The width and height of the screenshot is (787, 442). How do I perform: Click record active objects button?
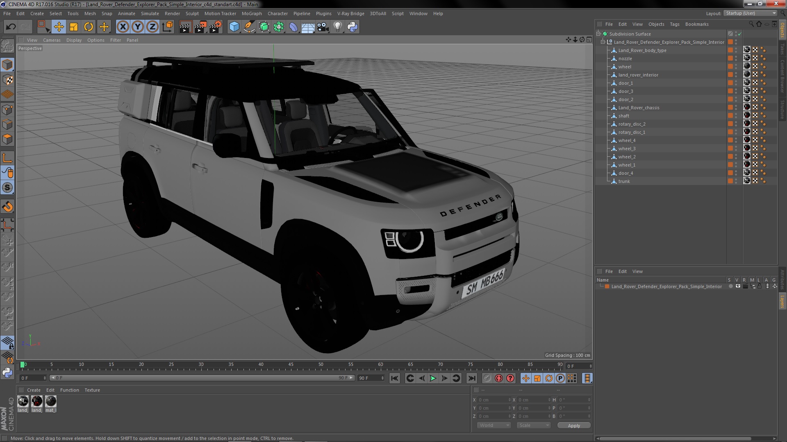coord(487,379)
